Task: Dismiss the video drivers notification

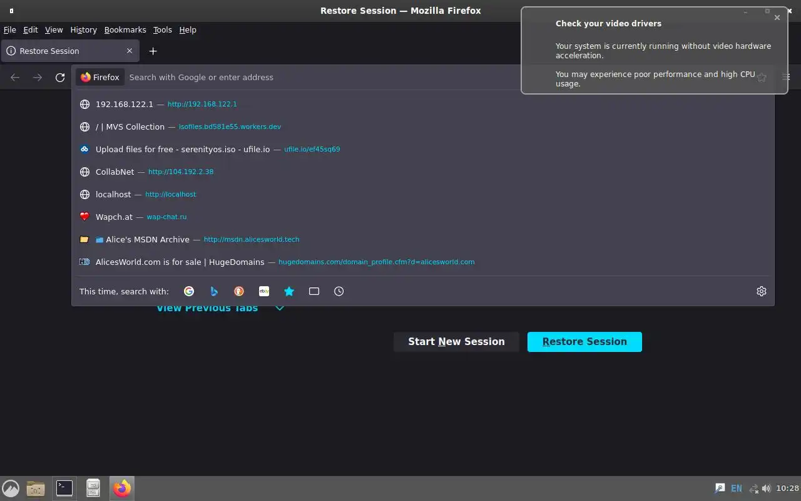Action: pos(777,18)
